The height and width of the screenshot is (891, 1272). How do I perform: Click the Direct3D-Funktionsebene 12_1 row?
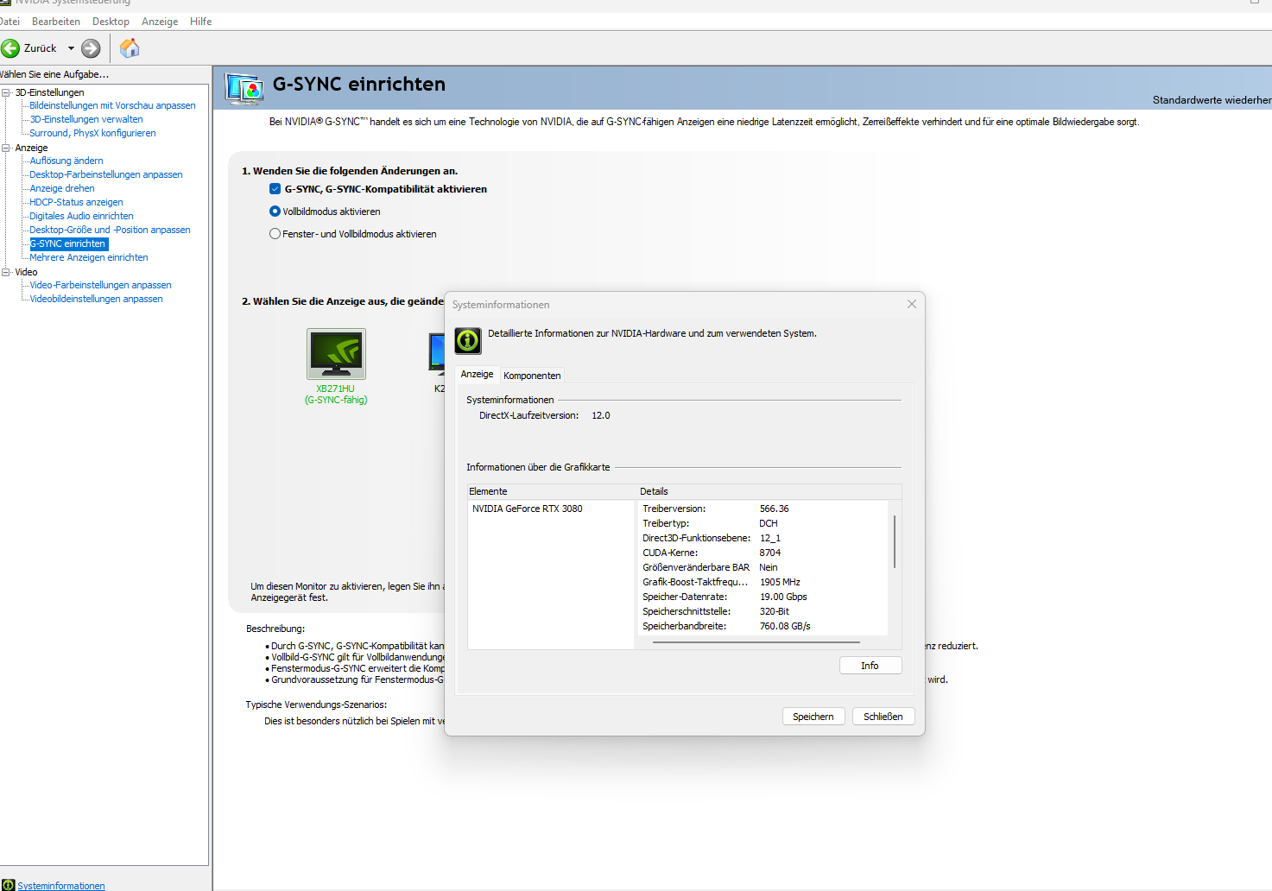click(x=763, y=538)
